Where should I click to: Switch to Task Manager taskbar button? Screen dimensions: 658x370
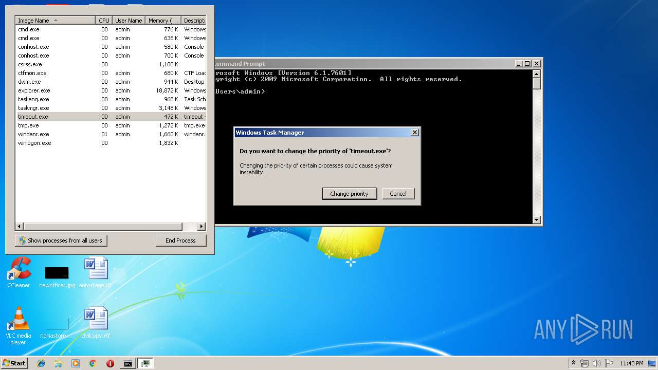[x=145, y=363]
